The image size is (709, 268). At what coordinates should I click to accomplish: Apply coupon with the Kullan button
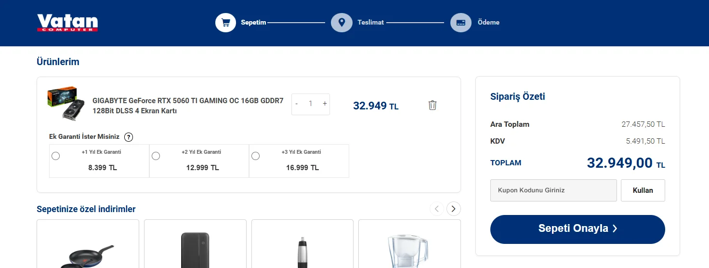click(643, 190)
